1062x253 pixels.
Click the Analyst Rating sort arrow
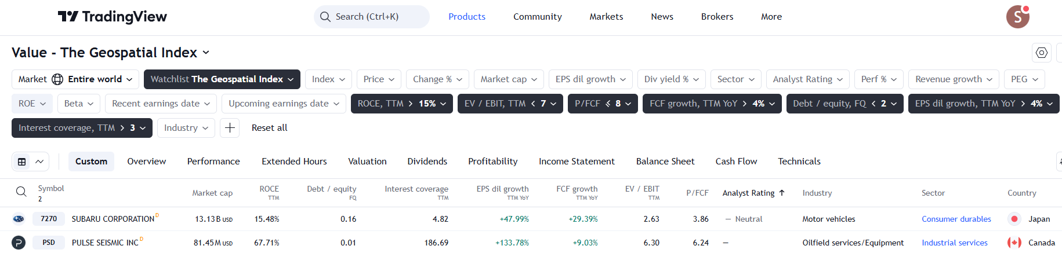tap(782, 193)
